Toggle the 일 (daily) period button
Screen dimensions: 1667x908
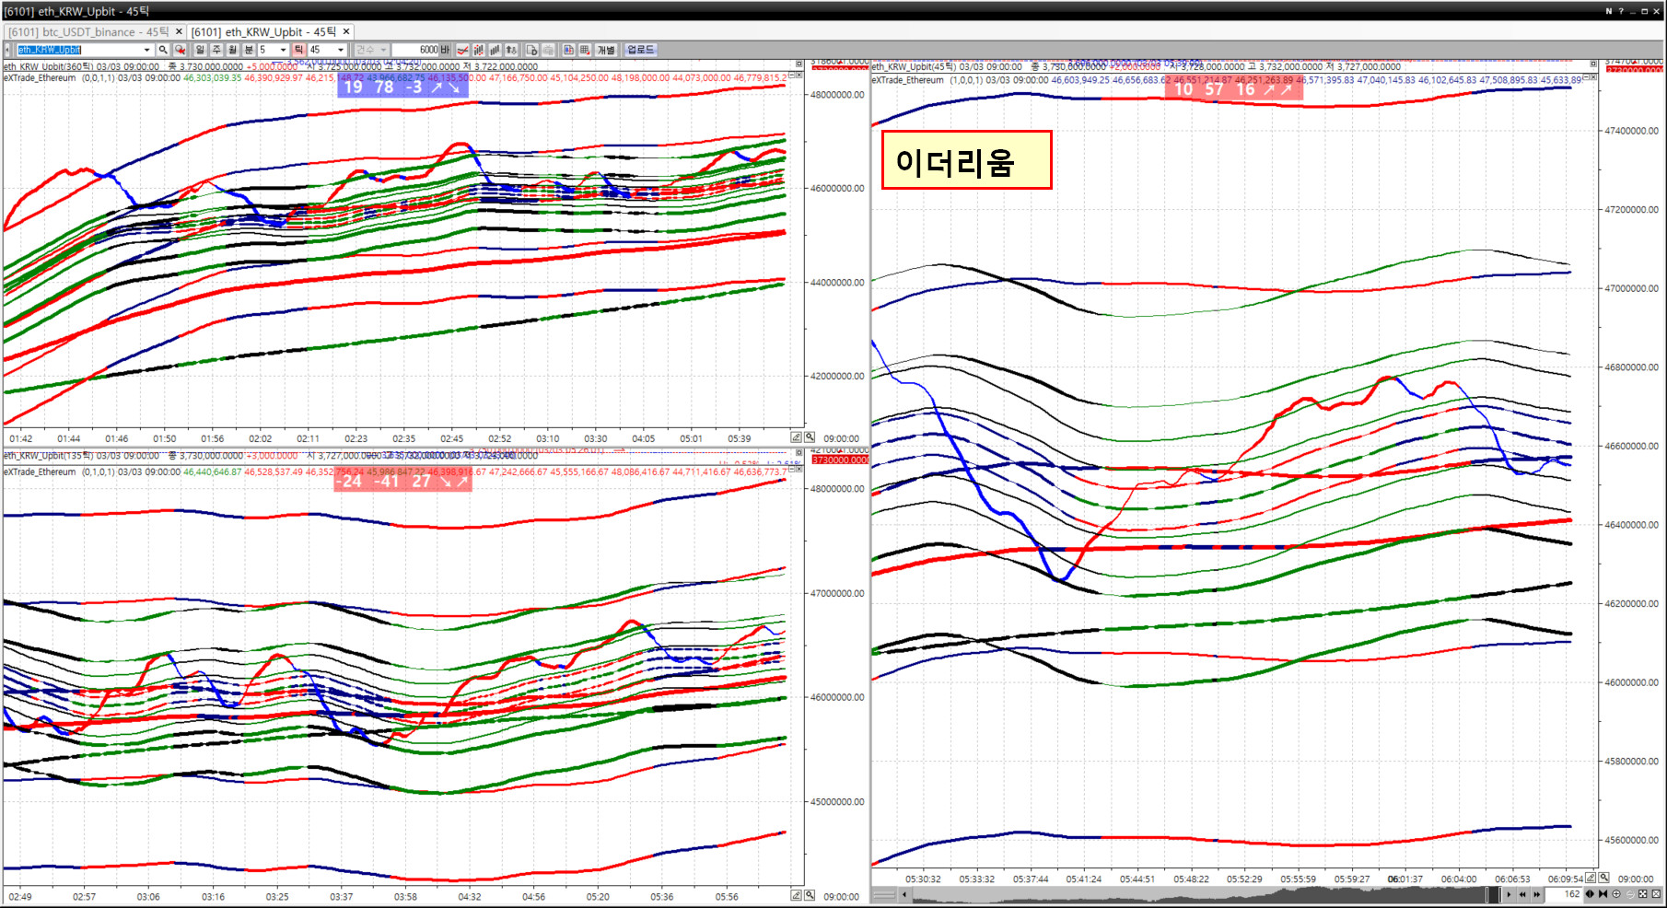pyautogui.click(x=200, y=50)
